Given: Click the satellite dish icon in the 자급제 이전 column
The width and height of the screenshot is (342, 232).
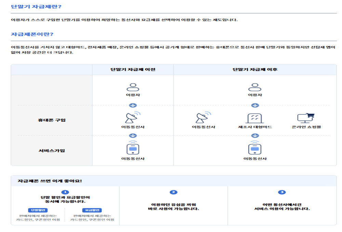Looking at the screenshot, I should click(x=133, y=118).
